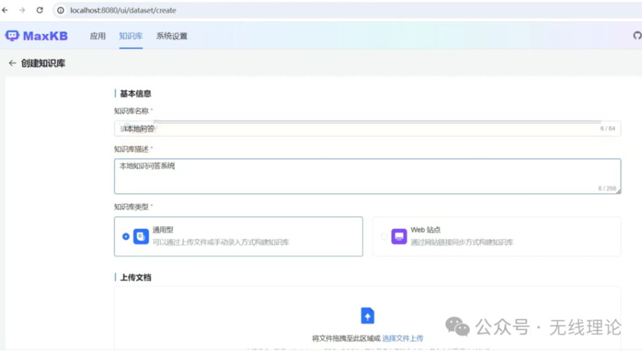Image resolution: width=642 pixels, height=353 pixels.
Task: Click the blue 通用型 document icon
Action: [141, 236]
